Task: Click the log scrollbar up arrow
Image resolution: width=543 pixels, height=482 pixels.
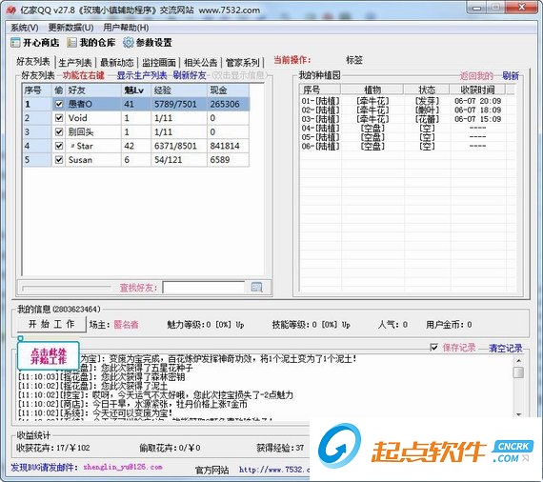Action: pyautogui.click(x=518, y=360)
